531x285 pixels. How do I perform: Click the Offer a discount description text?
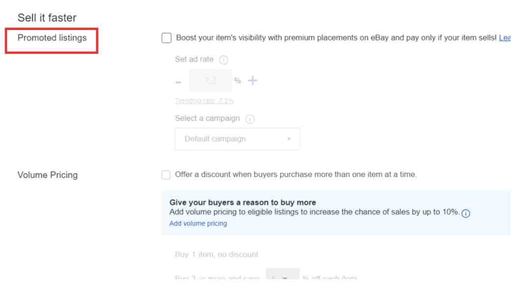pos(295,175)
